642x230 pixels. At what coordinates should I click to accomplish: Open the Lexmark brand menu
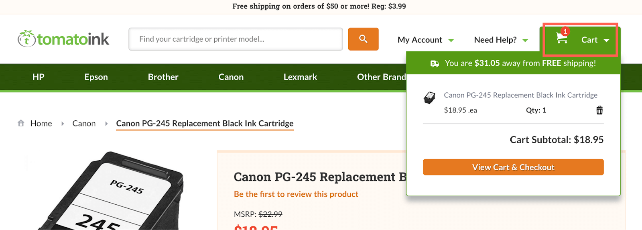point(300,77)
